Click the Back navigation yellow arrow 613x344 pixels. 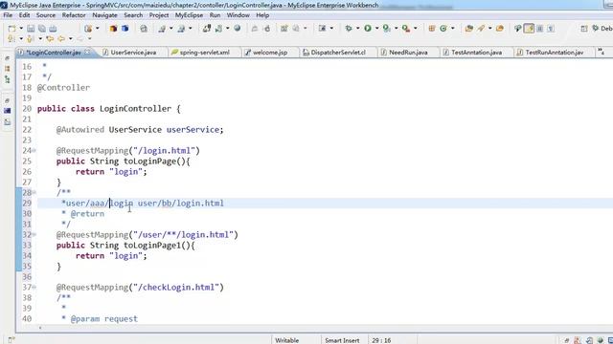tap(61, 39)
